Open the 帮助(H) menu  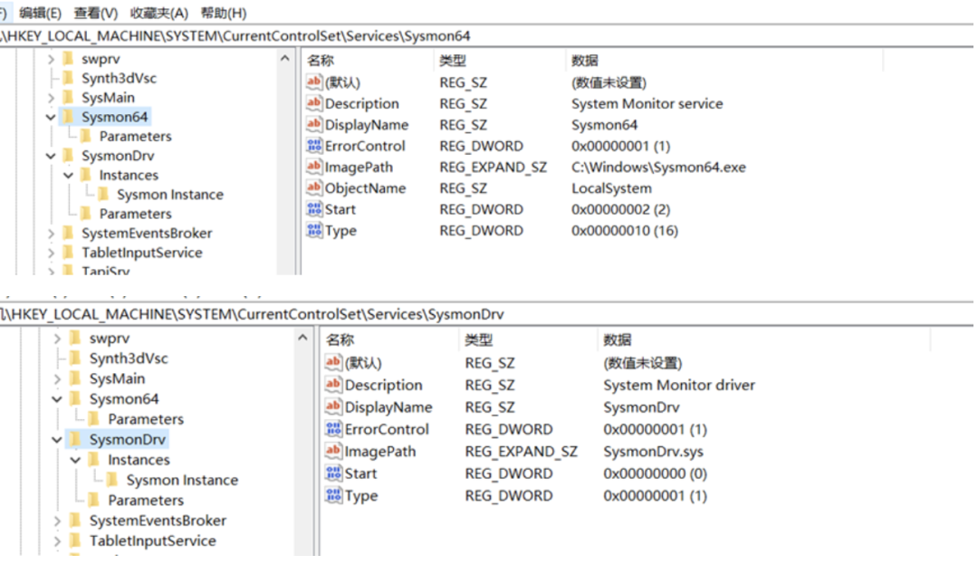pos(224,13)
